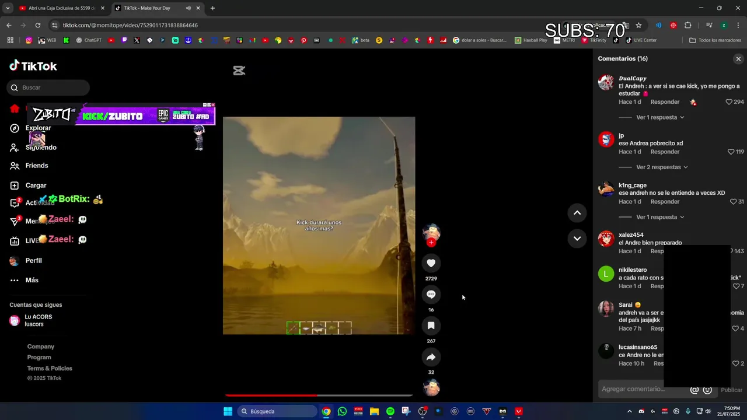Screen dimensions: 747x420
Task: Follow creator via red plus badge
Action: pos(431,242)
